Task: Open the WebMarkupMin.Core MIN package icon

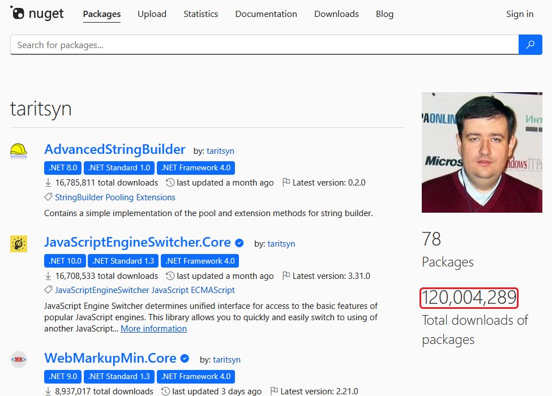Action: click(x=19, y=359)
